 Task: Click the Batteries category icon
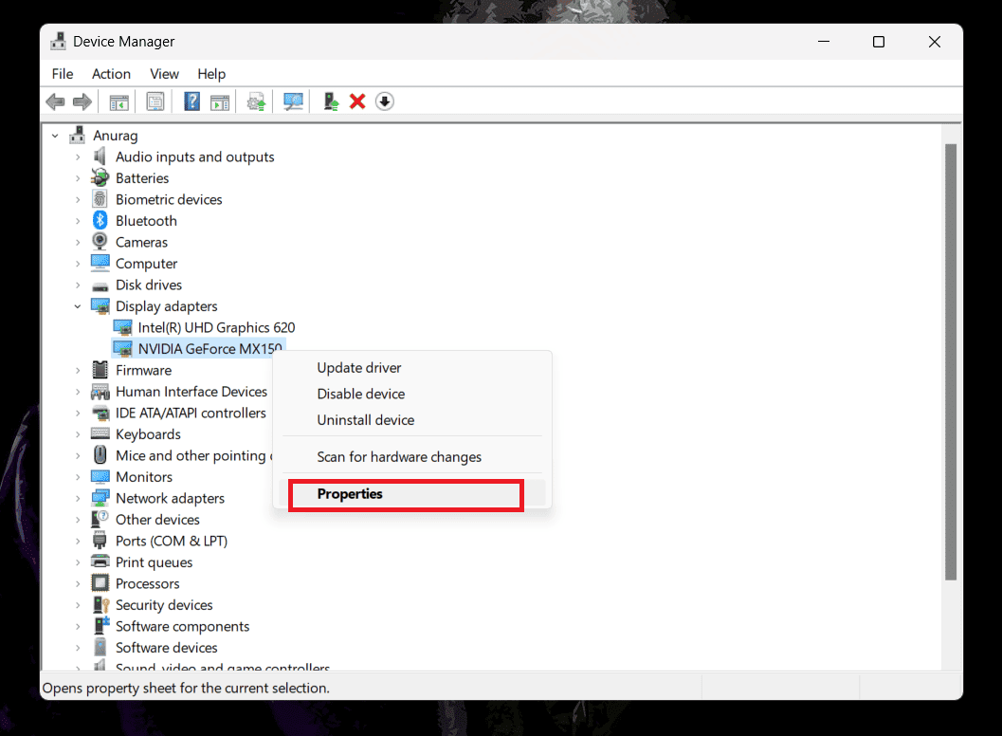(100, 177)
